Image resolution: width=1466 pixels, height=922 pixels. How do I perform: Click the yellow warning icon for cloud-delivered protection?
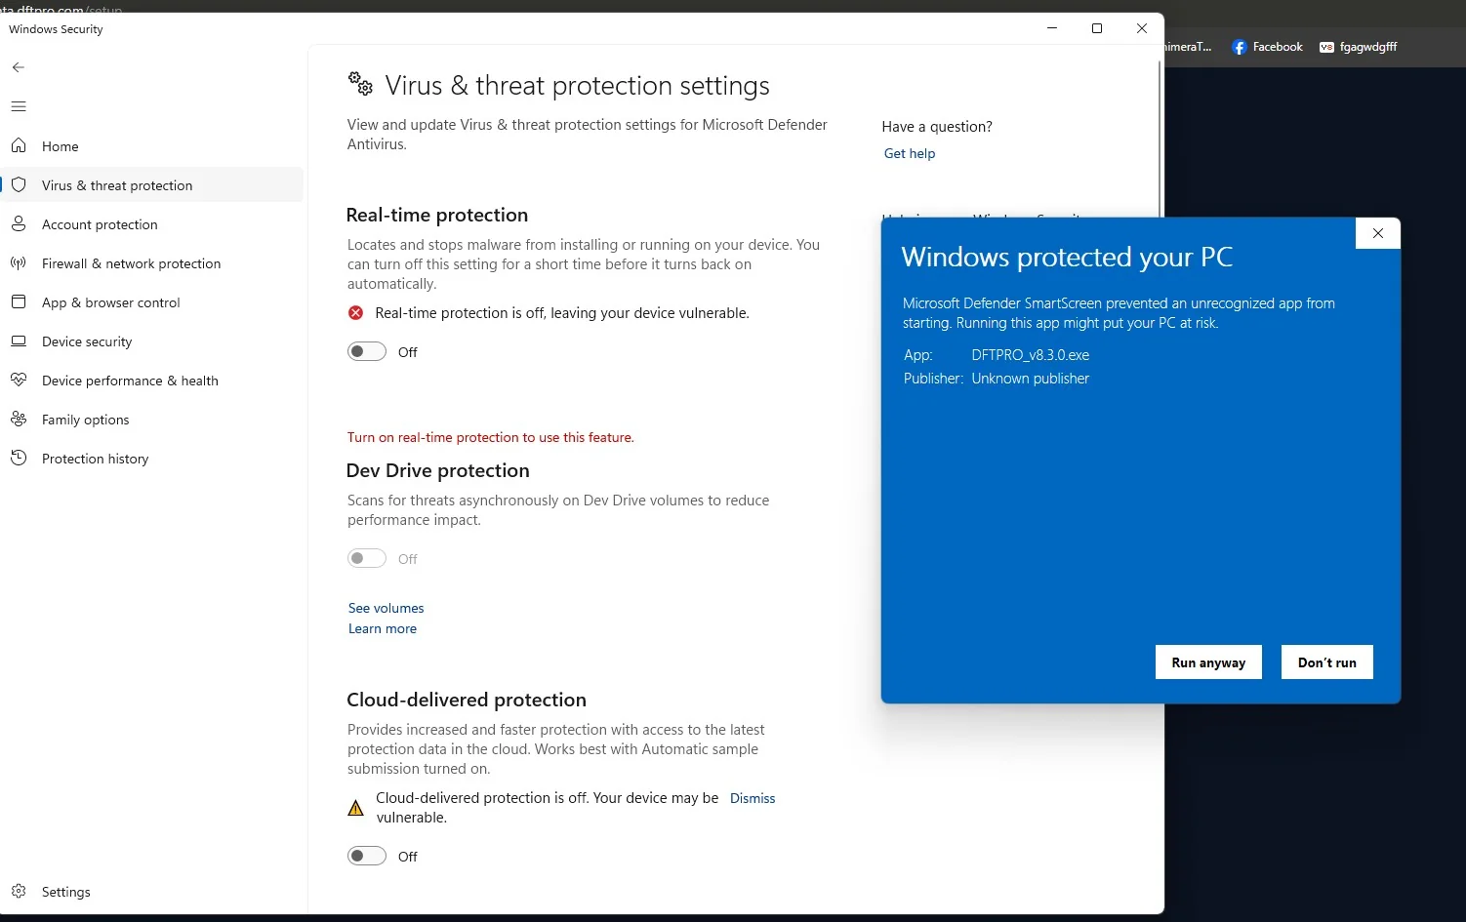356,808
